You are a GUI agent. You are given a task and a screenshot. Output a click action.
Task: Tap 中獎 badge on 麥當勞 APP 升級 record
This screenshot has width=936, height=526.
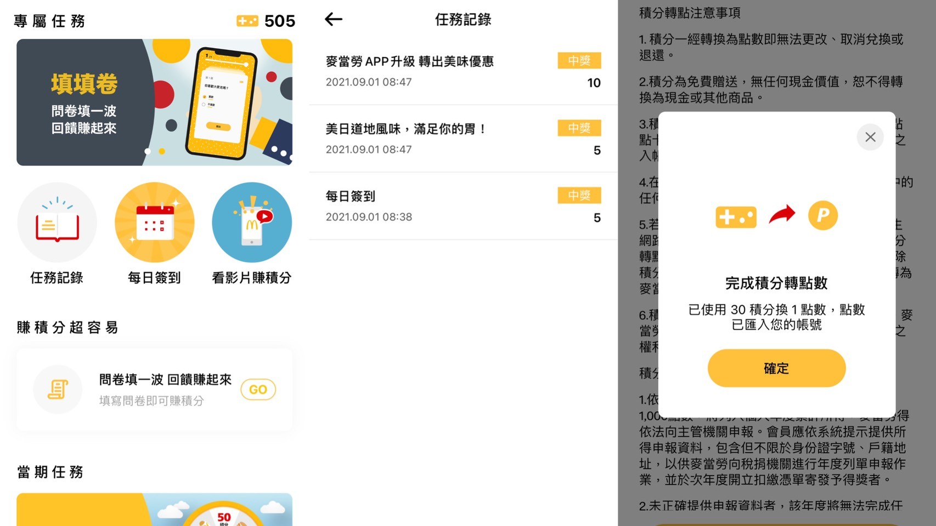click(579, 60)
